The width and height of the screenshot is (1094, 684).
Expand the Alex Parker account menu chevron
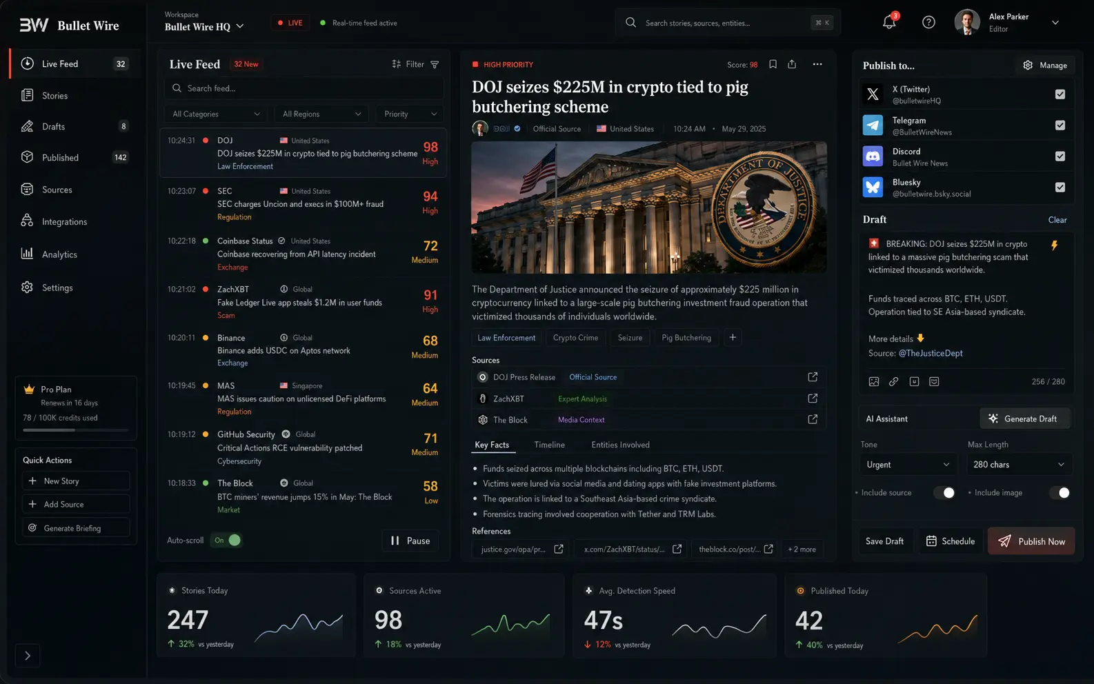(1055, 23)
